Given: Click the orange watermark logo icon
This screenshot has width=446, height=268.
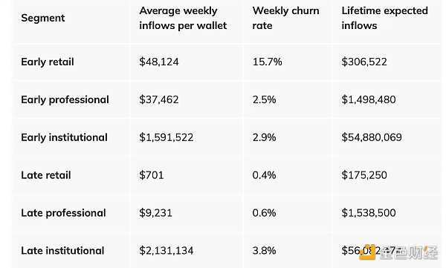Looking at the screenshot, I should 367,252.
